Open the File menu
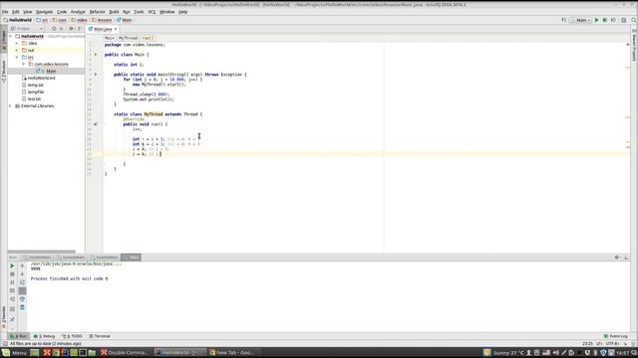The image size is (638, 358). point(5,12)
